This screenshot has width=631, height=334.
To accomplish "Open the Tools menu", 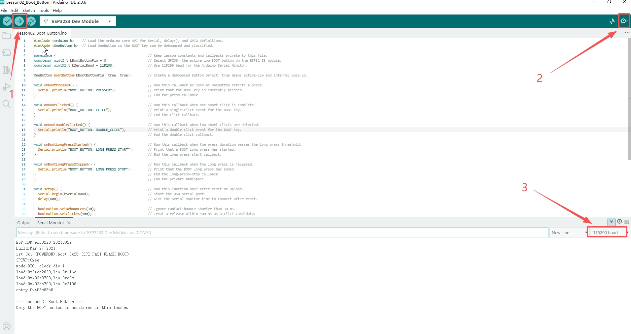I will [x=44, y=11].
